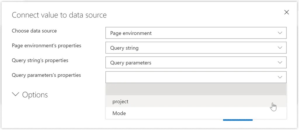The width and height of the screenshot is (299, 130).
Task: Click the 'Options' section heading
Action: point(35,95)
